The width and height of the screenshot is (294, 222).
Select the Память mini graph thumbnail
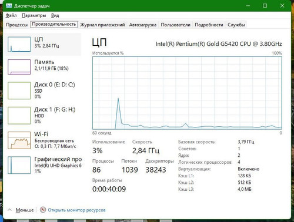pyautogui.click(x=19, y=67)
